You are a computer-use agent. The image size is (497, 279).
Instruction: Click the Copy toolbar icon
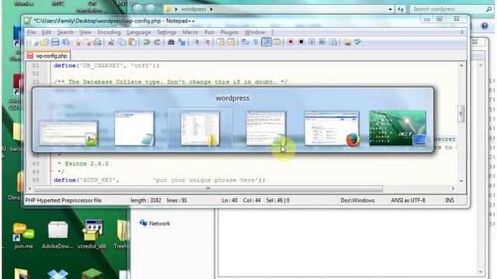tap(122, 42)
